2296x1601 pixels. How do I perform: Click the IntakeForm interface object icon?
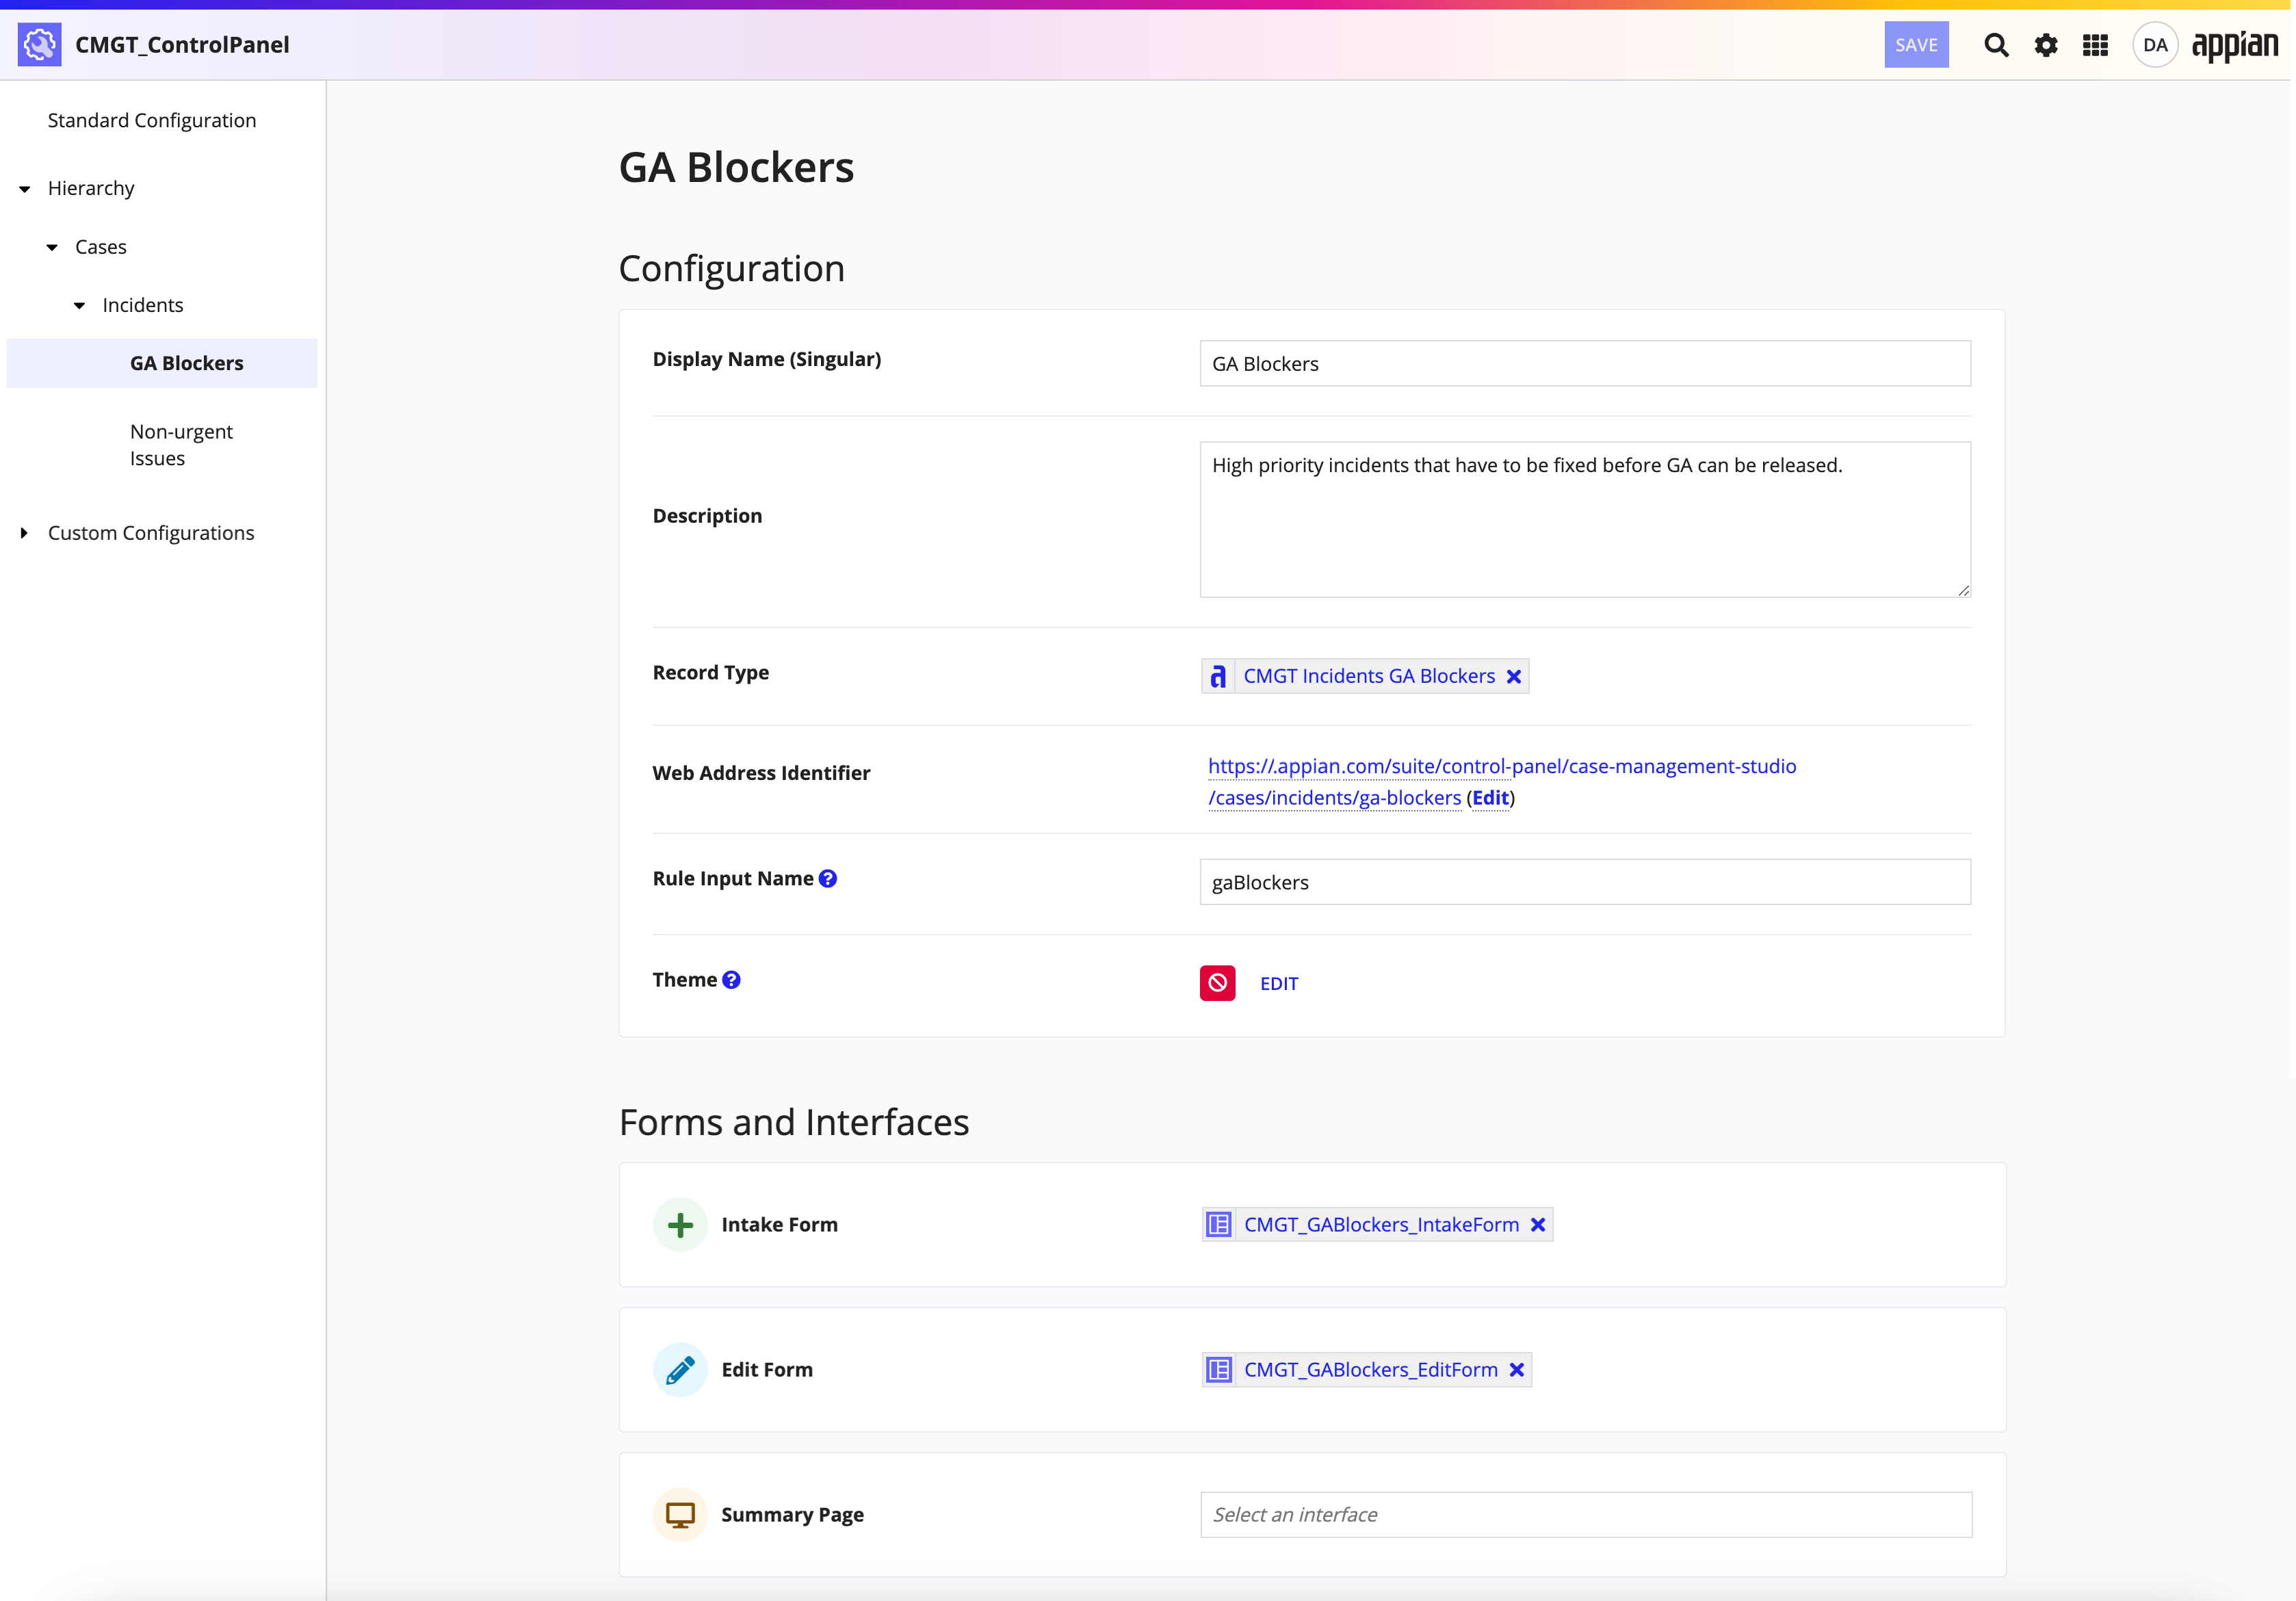coord(1218,1224)
